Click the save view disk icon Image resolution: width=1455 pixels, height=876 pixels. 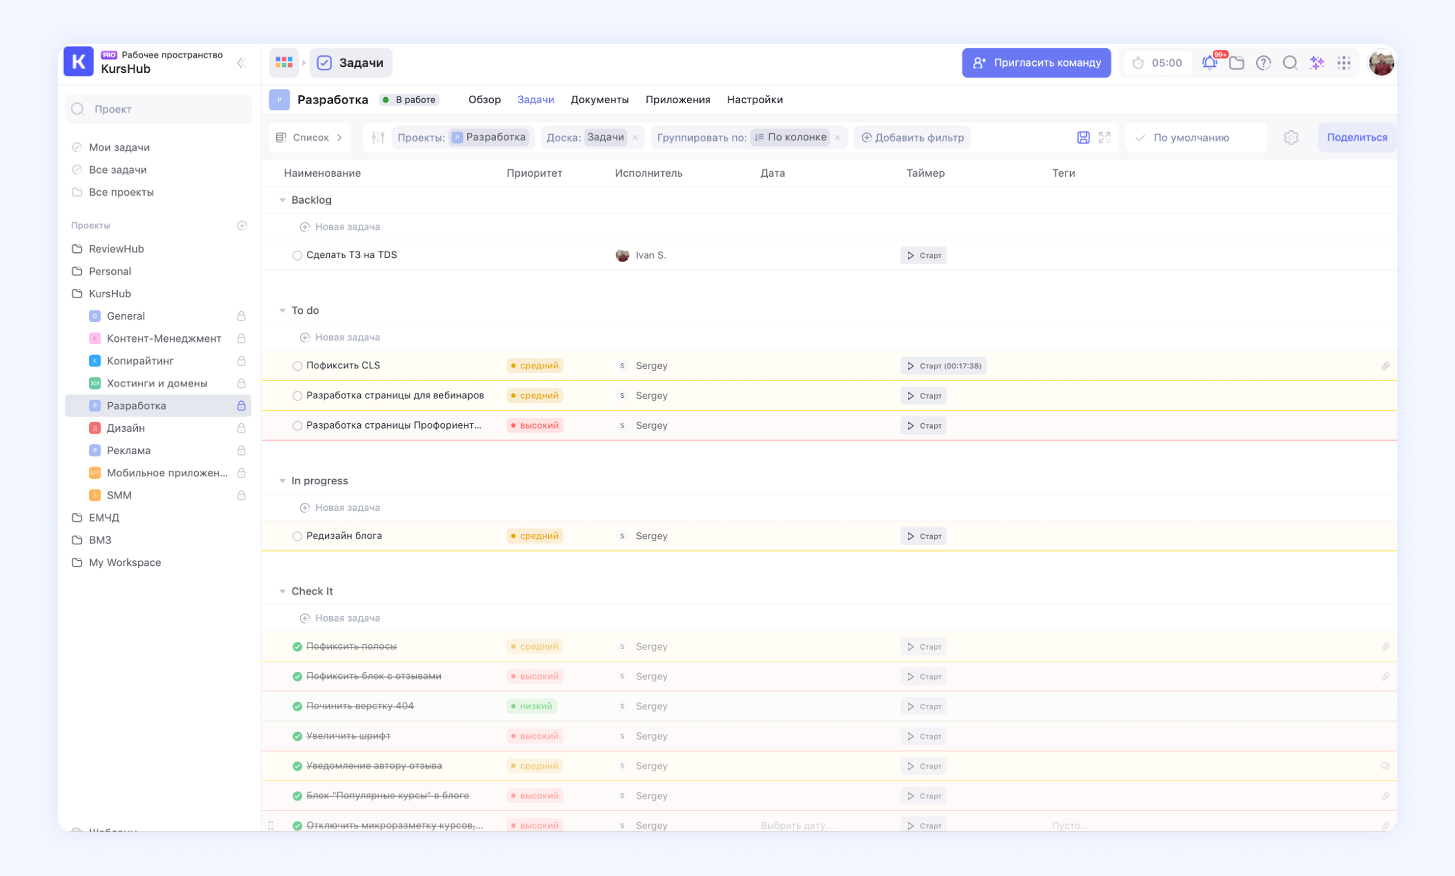[1083, 137]
